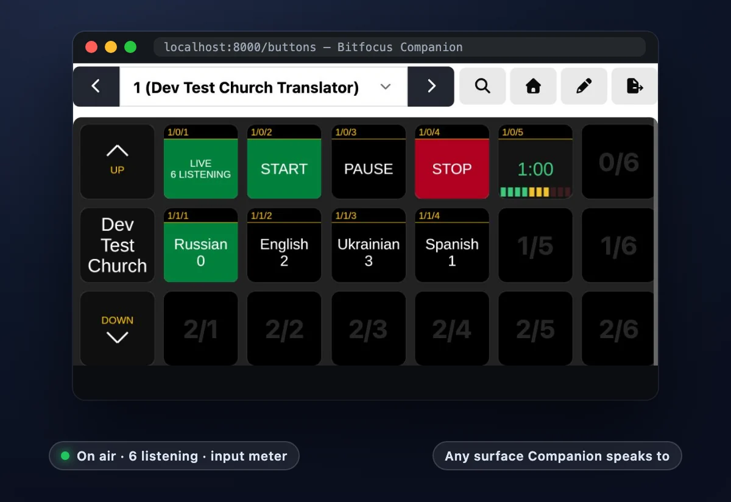Viewport: 731px width, 502px height.
Task: Click the 1/1/1 location label
Action: 178,216
